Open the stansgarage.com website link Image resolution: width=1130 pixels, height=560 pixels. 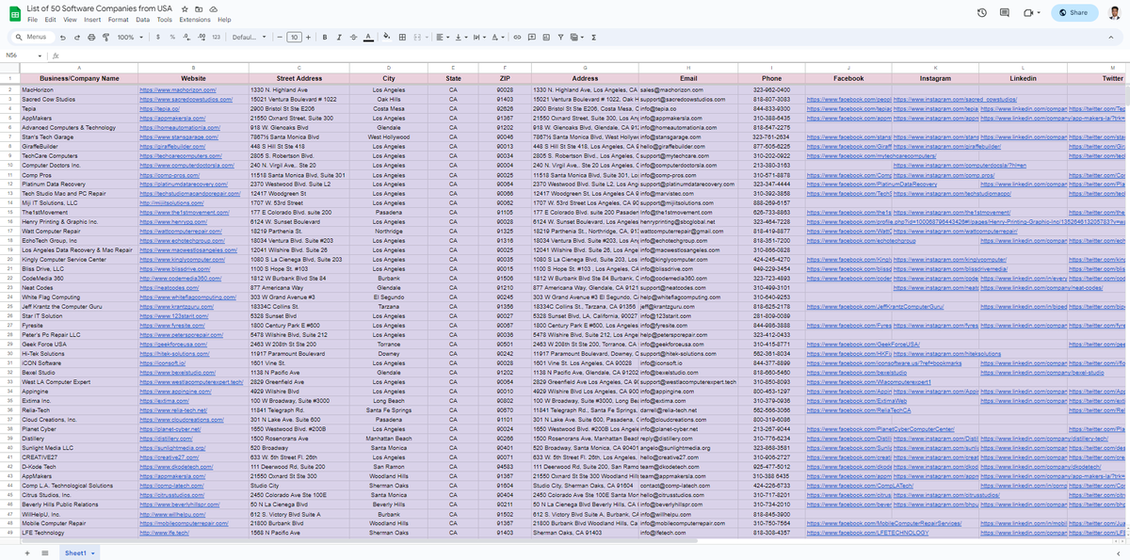point(174,136)
